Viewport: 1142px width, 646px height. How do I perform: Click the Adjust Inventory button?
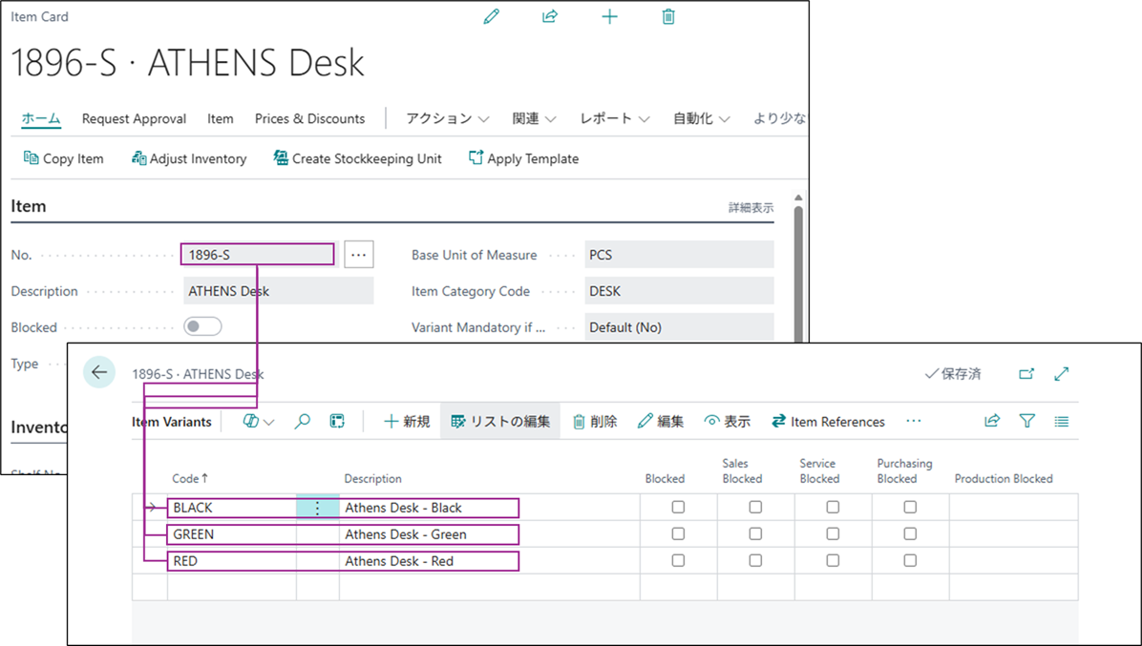click(x=189, y=158)
